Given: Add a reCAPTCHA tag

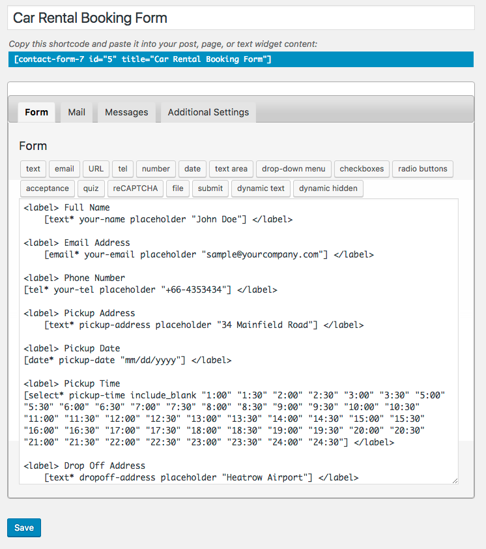Looking at the screenshot, I should click(x=136, y=188).
